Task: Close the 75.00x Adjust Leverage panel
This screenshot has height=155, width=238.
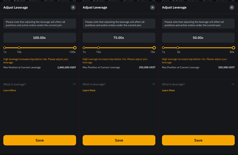Action: [152, 7]
